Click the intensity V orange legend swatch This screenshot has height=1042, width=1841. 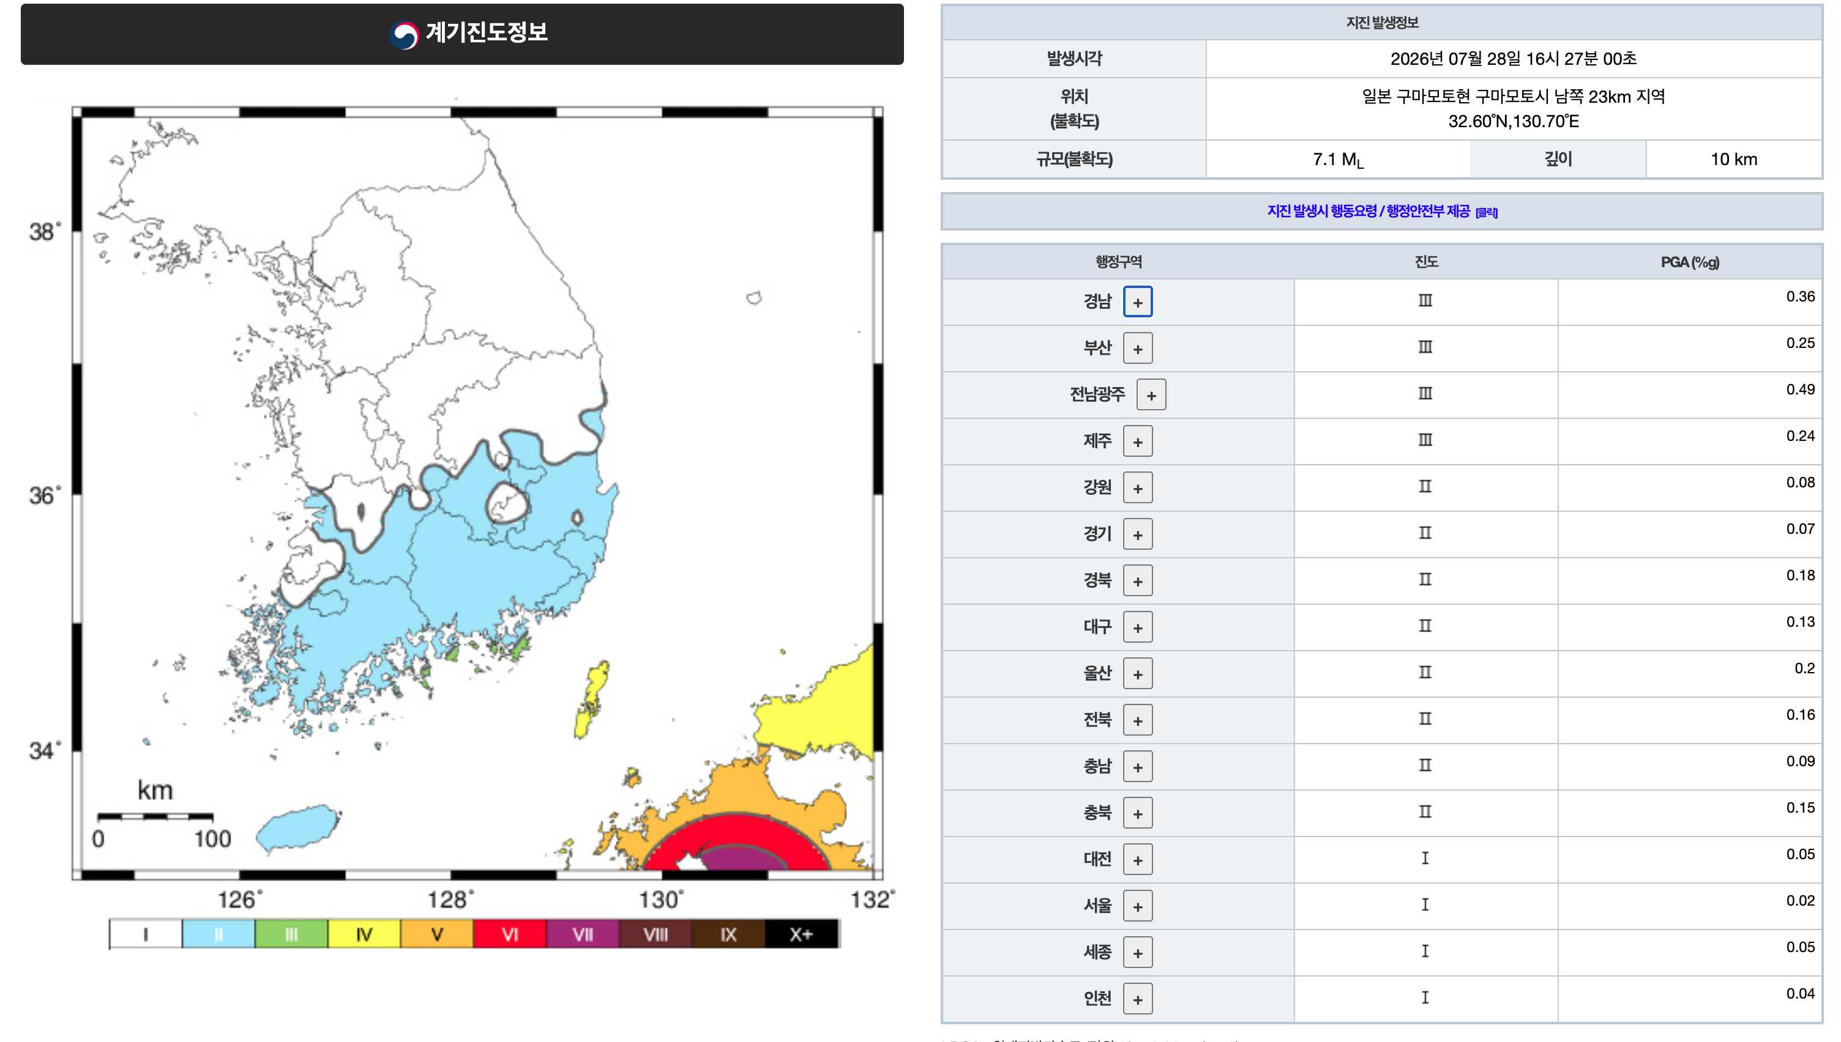pos(437,934)
